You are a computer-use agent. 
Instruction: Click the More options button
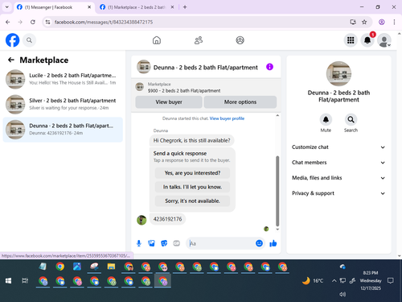click(240, 102)
